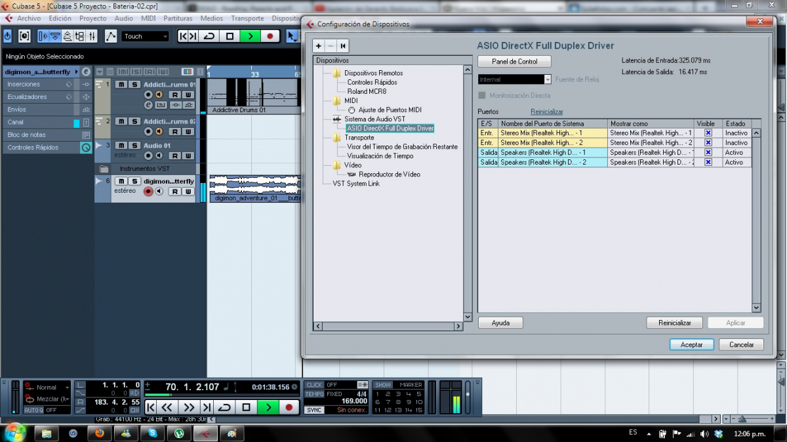
Task: Open the Transporte menu
Action: click(x=247, y=18)
